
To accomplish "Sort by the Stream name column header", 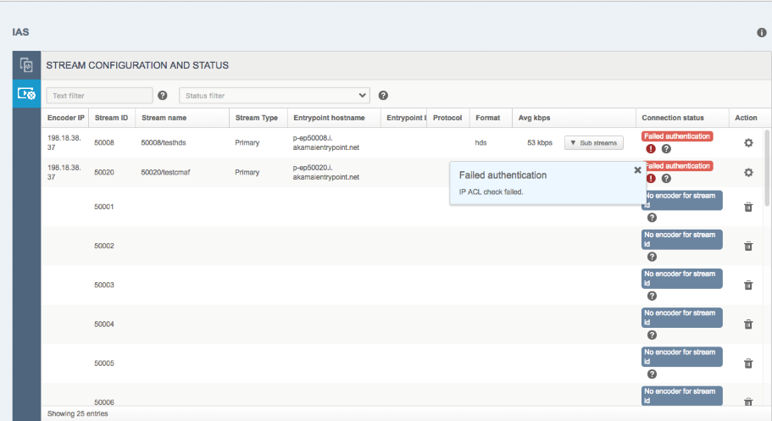I will [x=164, y=118].
